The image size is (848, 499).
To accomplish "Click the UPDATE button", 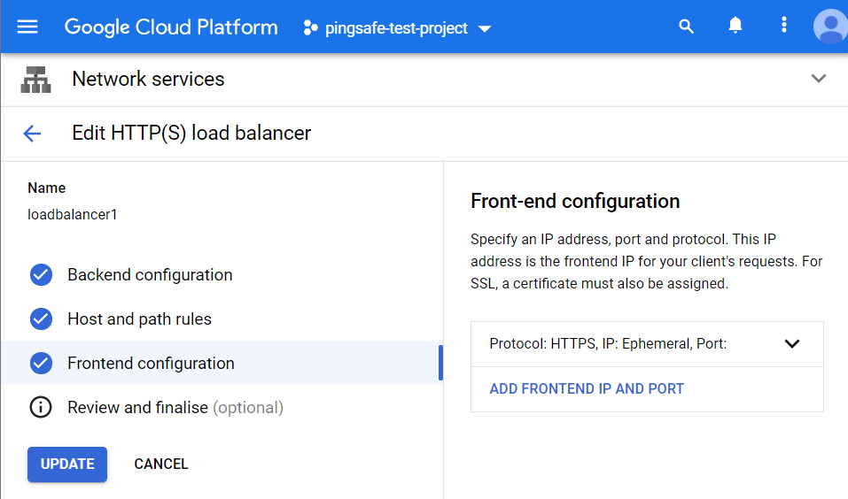I will [x=67, y=464].
